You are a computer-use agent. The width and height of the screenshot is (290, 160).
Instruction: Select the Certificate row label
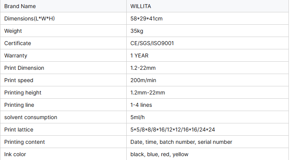tap(17, 43)
